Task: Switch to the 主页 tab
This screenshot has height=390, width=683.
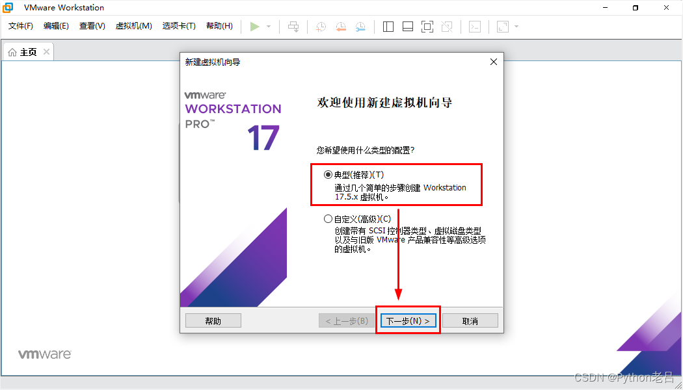Action: (x=29, y=52)
